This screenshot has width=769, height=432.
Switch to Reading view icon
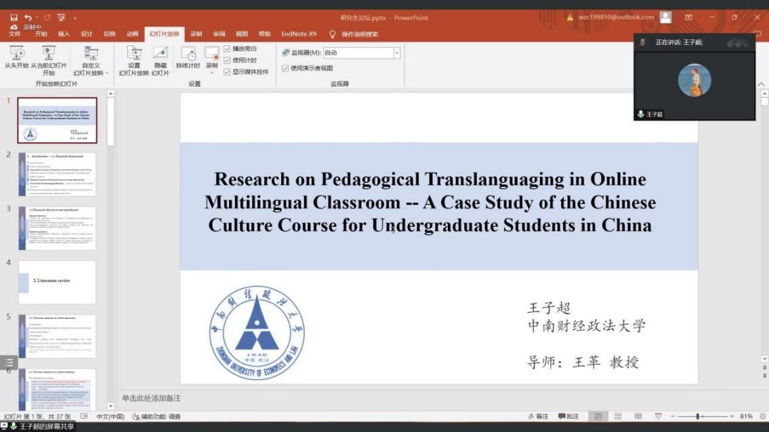(x=638, y=416)
